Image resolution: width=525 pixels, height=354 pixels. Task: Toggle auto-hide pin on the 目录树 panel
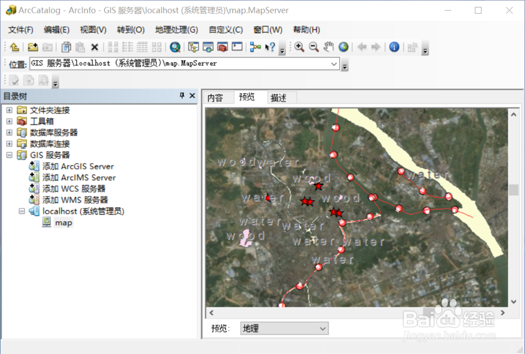point(182,96)
